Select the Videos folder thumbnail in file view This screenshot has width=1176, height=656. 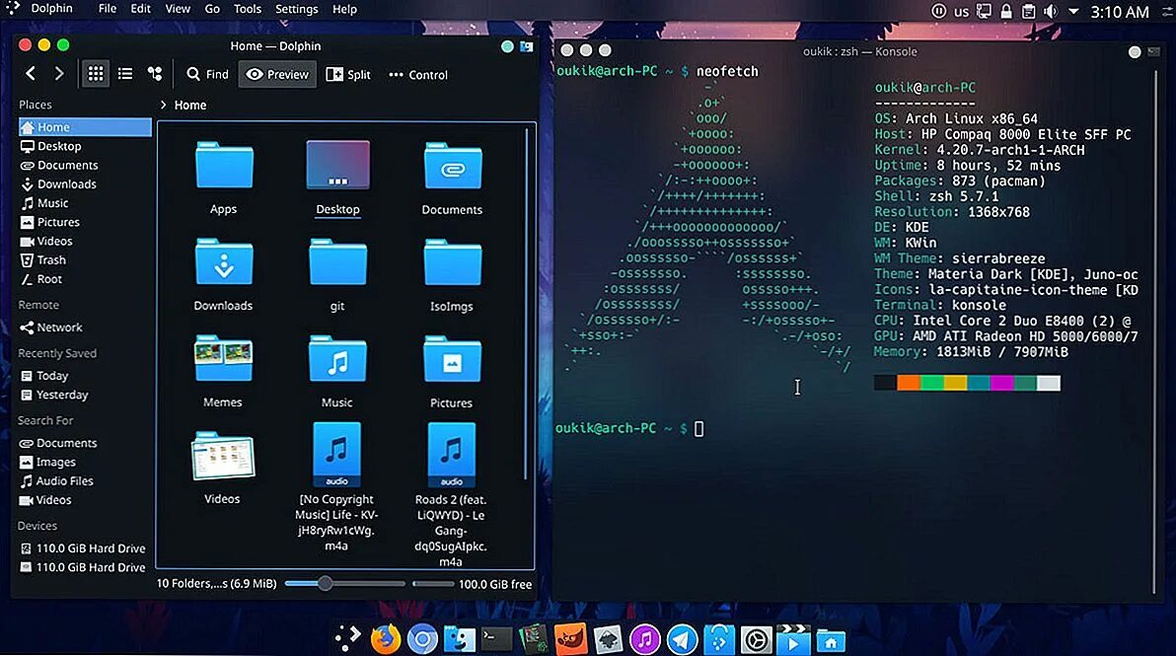coord(223,455)
